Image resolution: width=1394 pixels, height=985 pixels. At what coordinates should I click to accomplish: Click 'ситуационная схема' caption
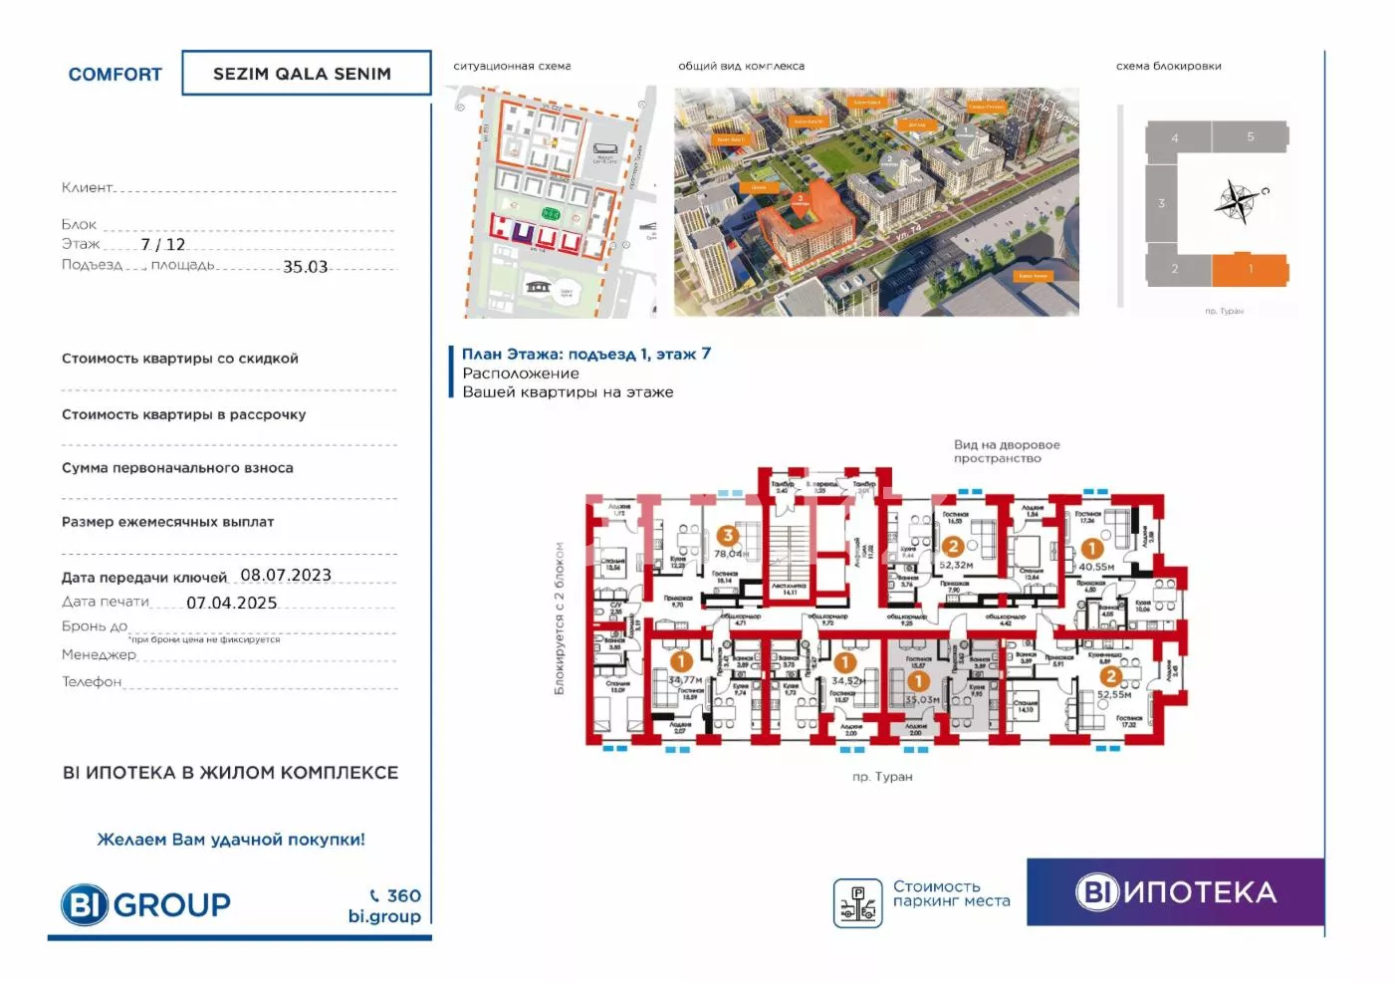tap(512, 66)
